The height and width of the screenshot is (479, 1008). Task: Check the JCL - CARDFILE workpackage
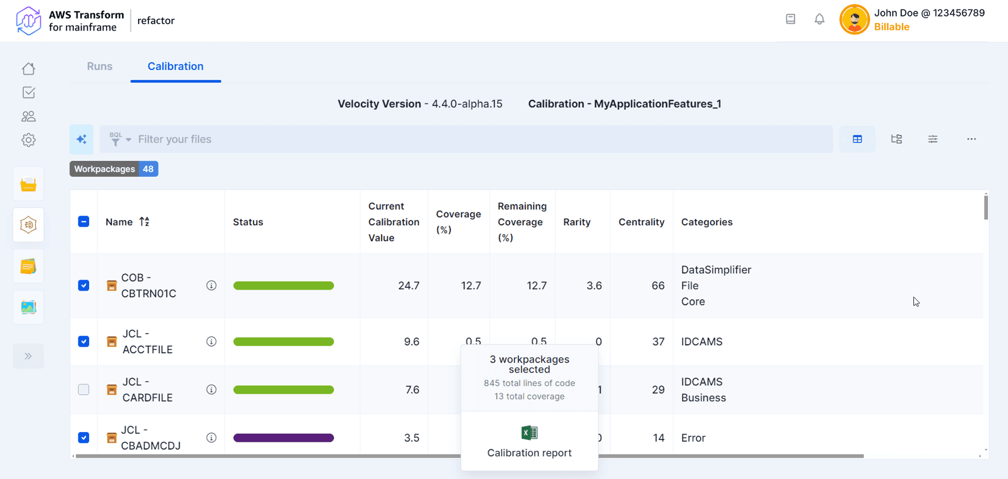83,389
